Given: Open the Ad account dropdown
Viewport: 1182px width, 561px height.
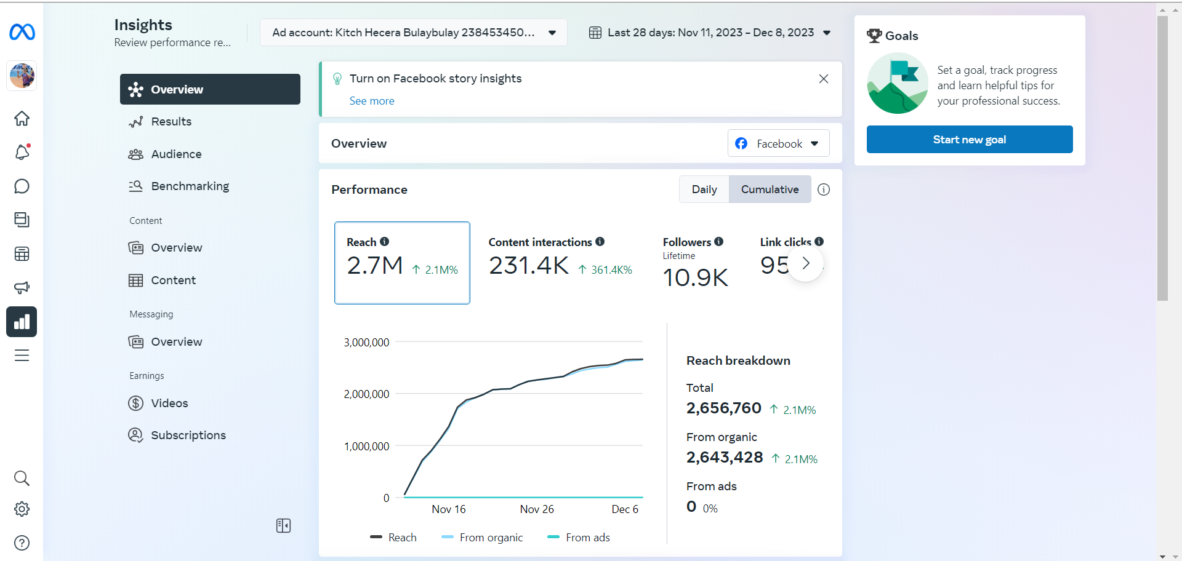Looking at the screenshot, I should click(x=413, y=33).
